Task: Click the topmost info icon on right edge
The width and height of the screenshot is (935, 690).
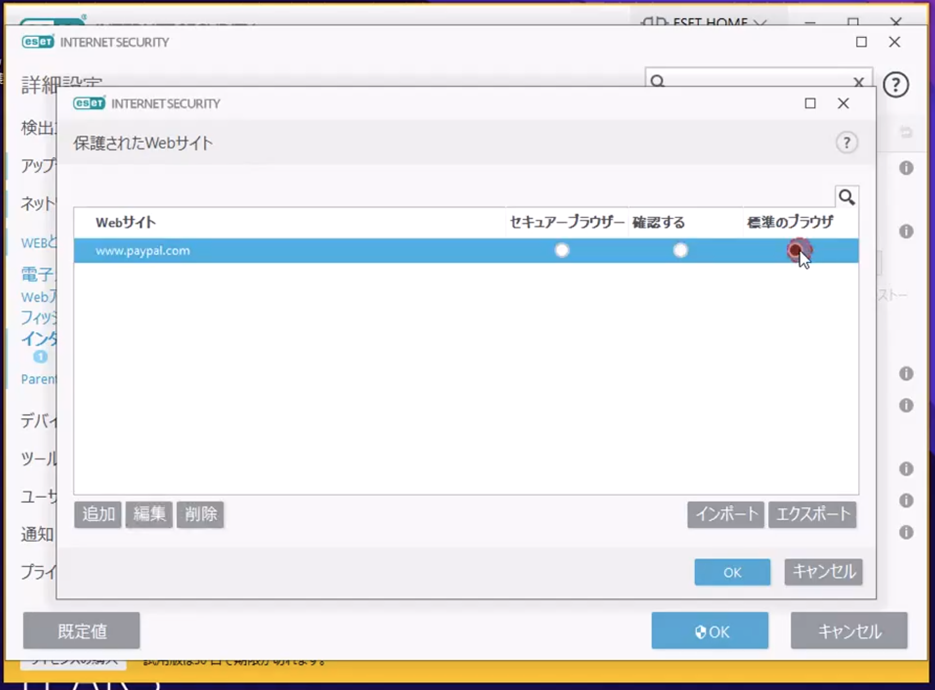Action: click(906, 167)
